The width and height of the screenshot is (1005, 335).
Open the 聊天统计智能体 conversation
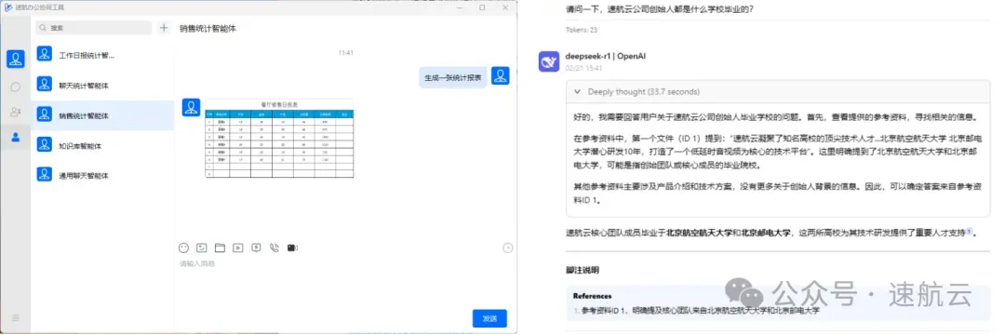102,86
